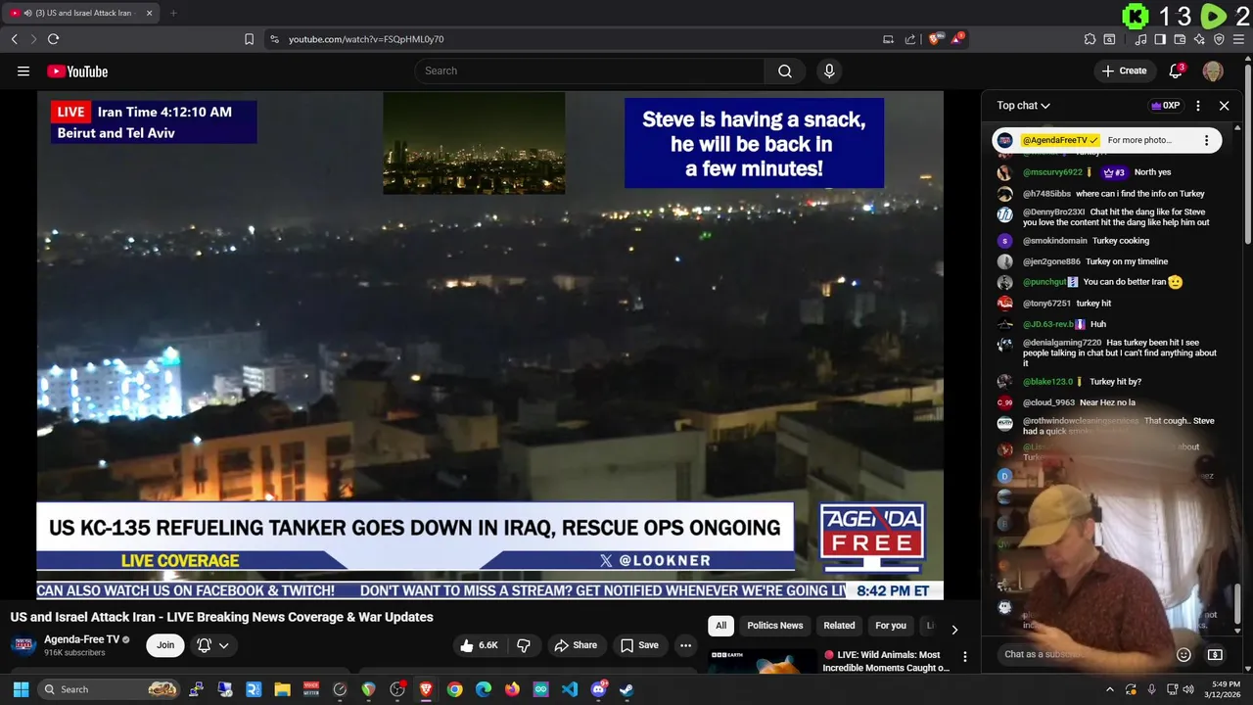Click chat message "turkey hit" by @tony67251
1253x705 pixels.
pyautogui.click(x=1093, y=304)
